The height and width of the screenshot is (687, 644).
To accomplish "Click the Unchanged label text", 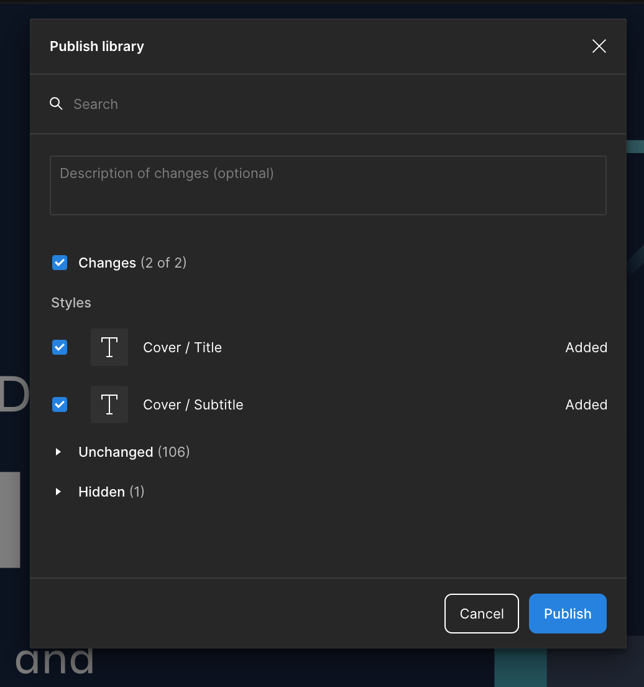I will pos(116,452).
